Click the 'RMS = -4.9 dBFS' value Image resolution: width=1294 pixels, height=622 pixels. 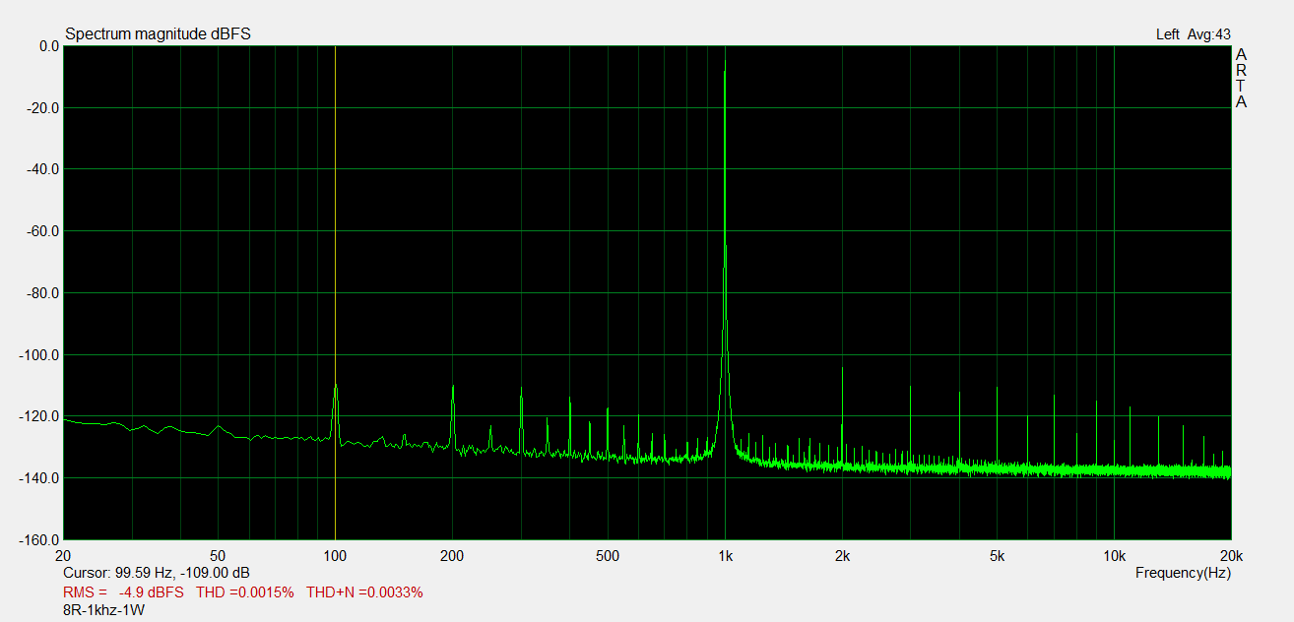point(124,592)
